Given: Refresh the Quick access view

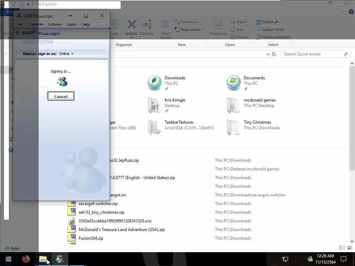Looking at the screenshot, I should point(274,54).
